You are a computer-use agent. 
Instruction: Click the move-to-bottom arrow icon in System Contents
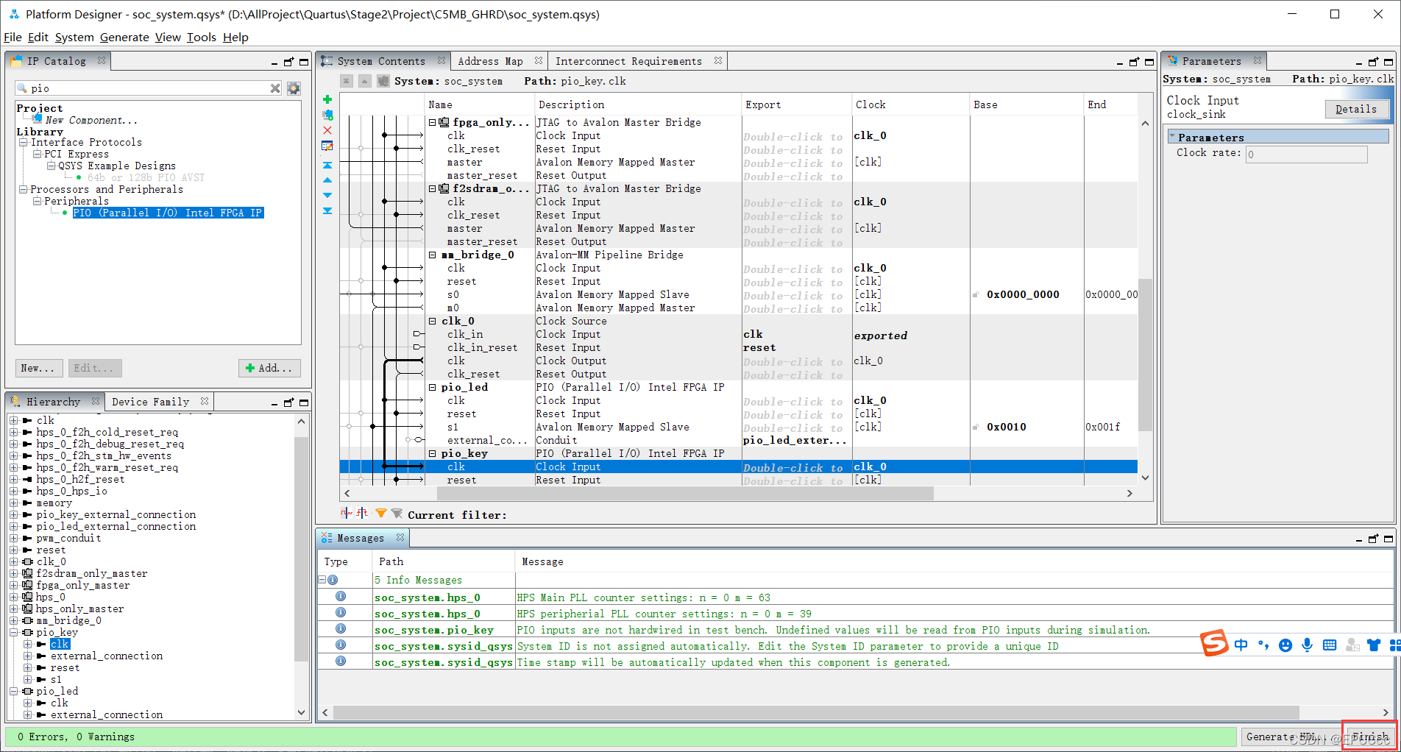click(x=327, y=210)
